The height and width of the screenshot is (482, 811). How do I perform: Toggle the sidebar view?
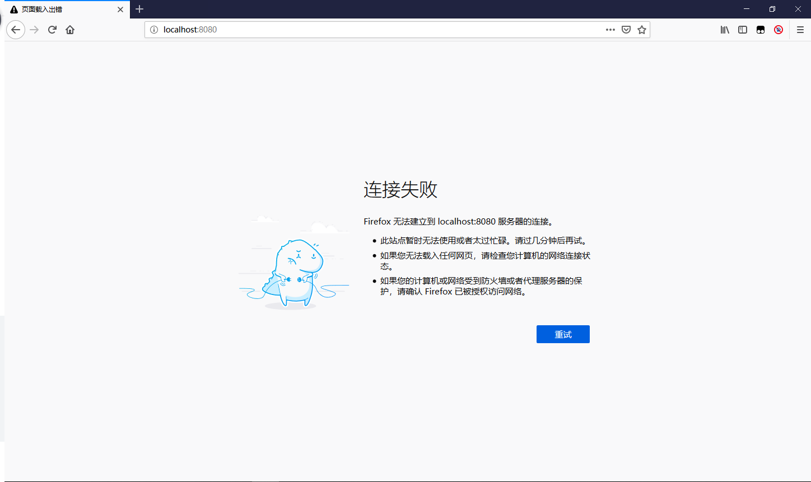[743, 30]
